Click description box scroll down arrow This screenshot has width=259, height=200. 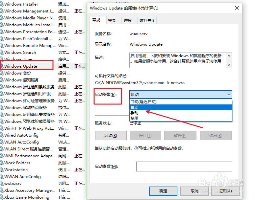229,65
